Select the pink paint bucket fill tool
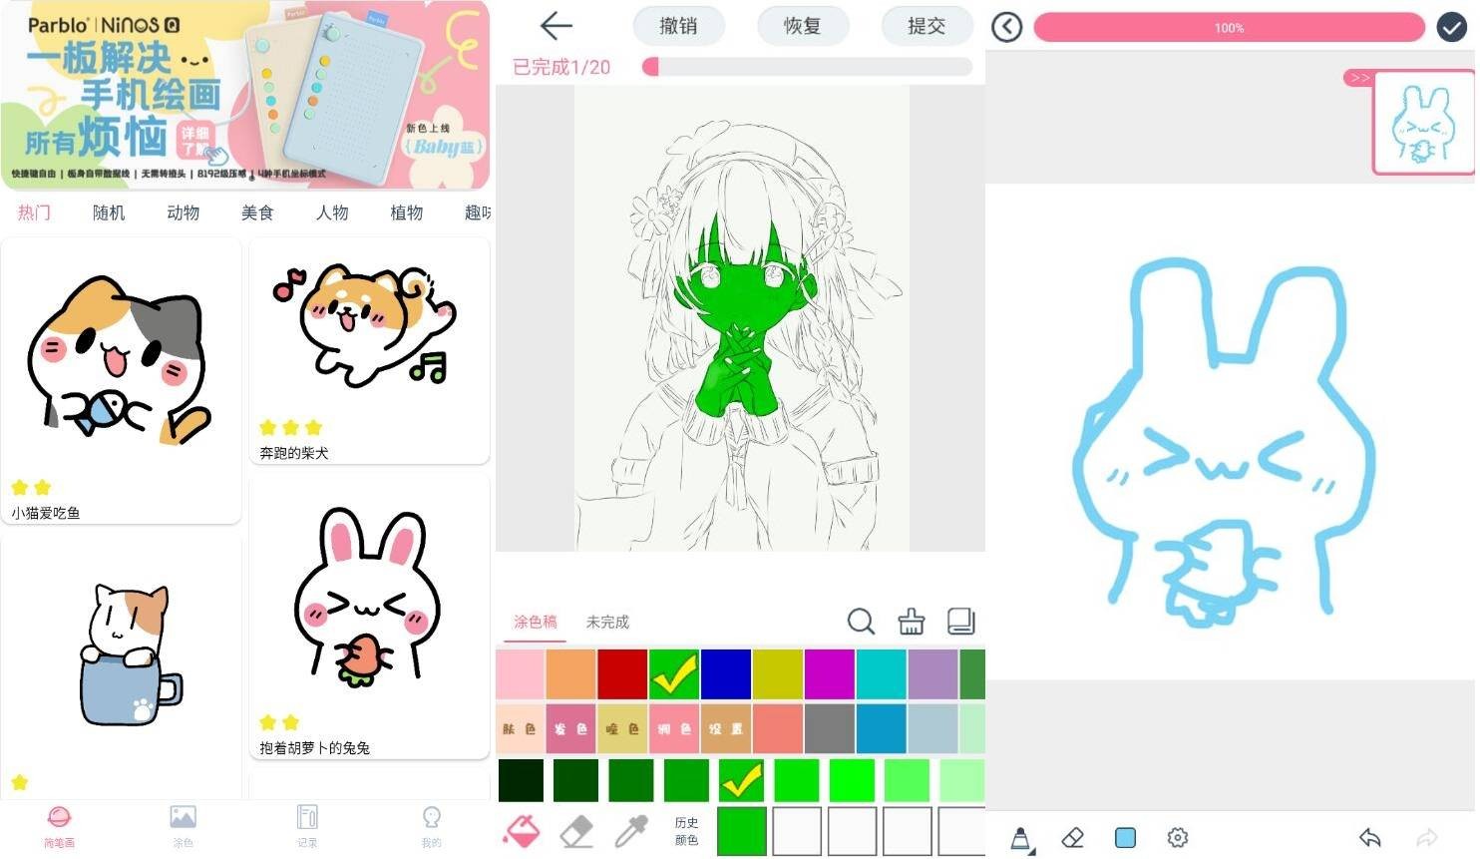Screen dimensions: 1480x859 tap(524, 830)
